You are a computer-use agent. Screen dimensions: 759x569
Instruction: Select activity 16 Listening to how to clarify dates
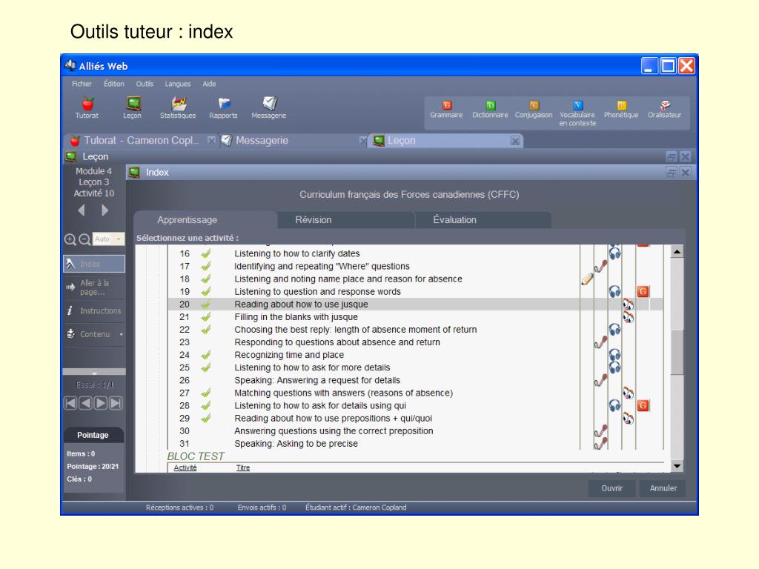[415, 253]
